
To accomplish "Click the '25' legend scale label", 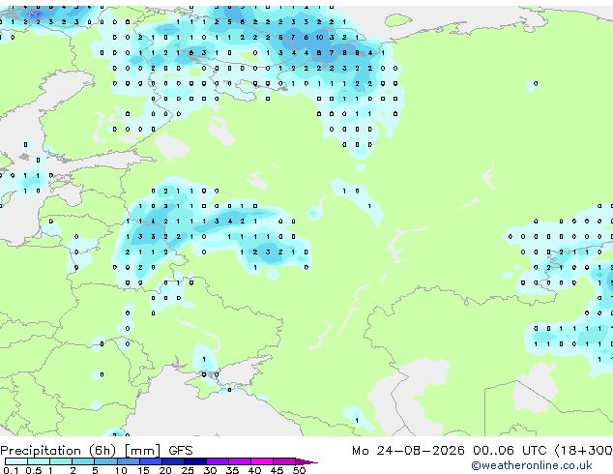I will [188, 470].
